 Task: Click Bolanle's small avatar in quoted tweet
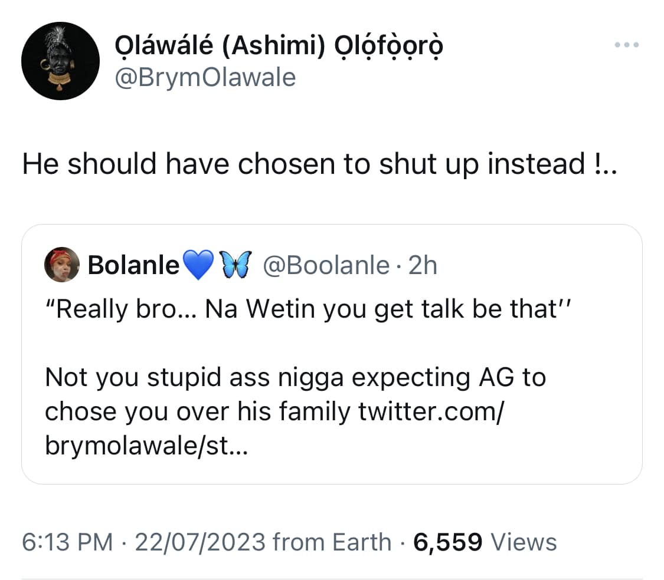(61, 265)
